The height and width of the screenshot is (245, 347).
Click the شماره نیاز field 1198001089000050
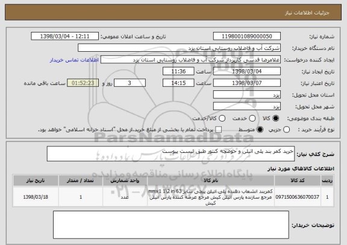click(x=247, y=36)
